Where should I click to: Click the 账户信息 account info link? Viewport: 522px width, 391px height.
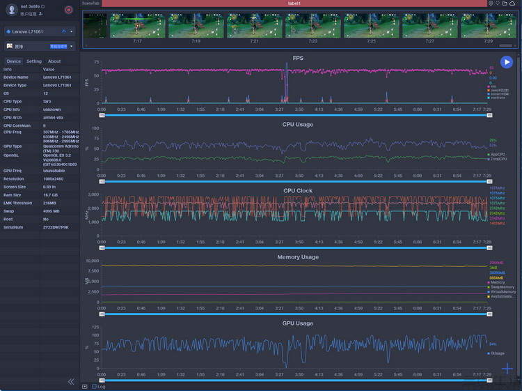click(29, 14)
